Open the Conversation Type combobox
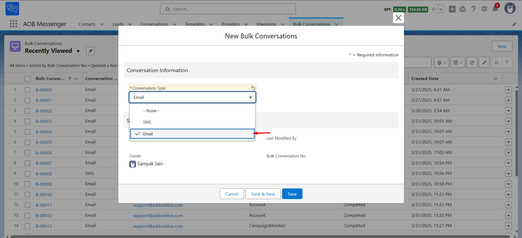 (192, 97)
